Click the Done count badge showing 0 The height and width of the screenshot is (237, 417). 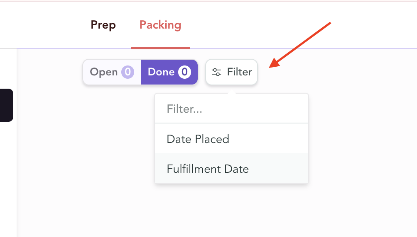[184, 72]
